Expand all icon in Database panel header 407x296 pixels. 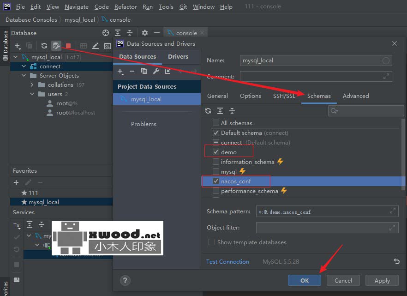point(118,33)
